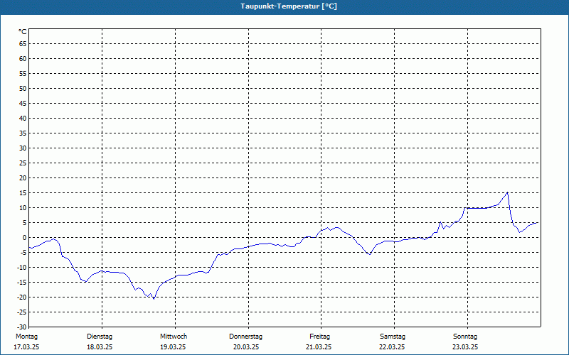Screen dimensions: 569x355
Task: Click the 40 y-axis label
Action: (23, 119)
